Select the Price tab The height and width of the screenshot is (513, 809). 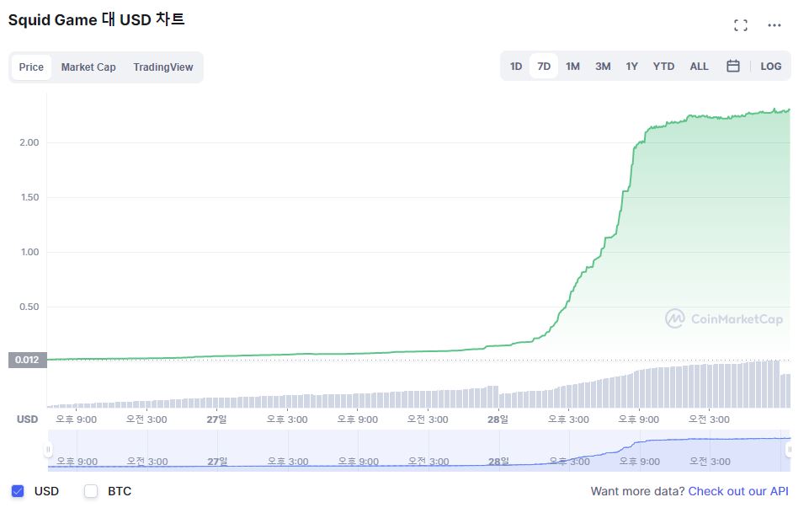pos(31,67)
